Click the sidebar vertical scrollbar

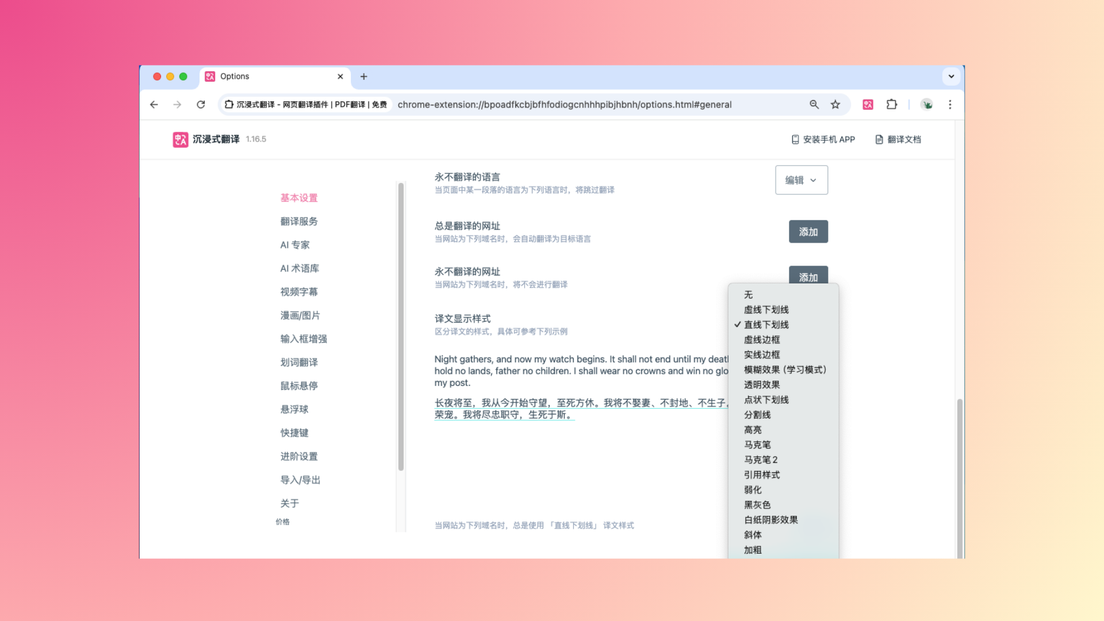coord(401,327)
